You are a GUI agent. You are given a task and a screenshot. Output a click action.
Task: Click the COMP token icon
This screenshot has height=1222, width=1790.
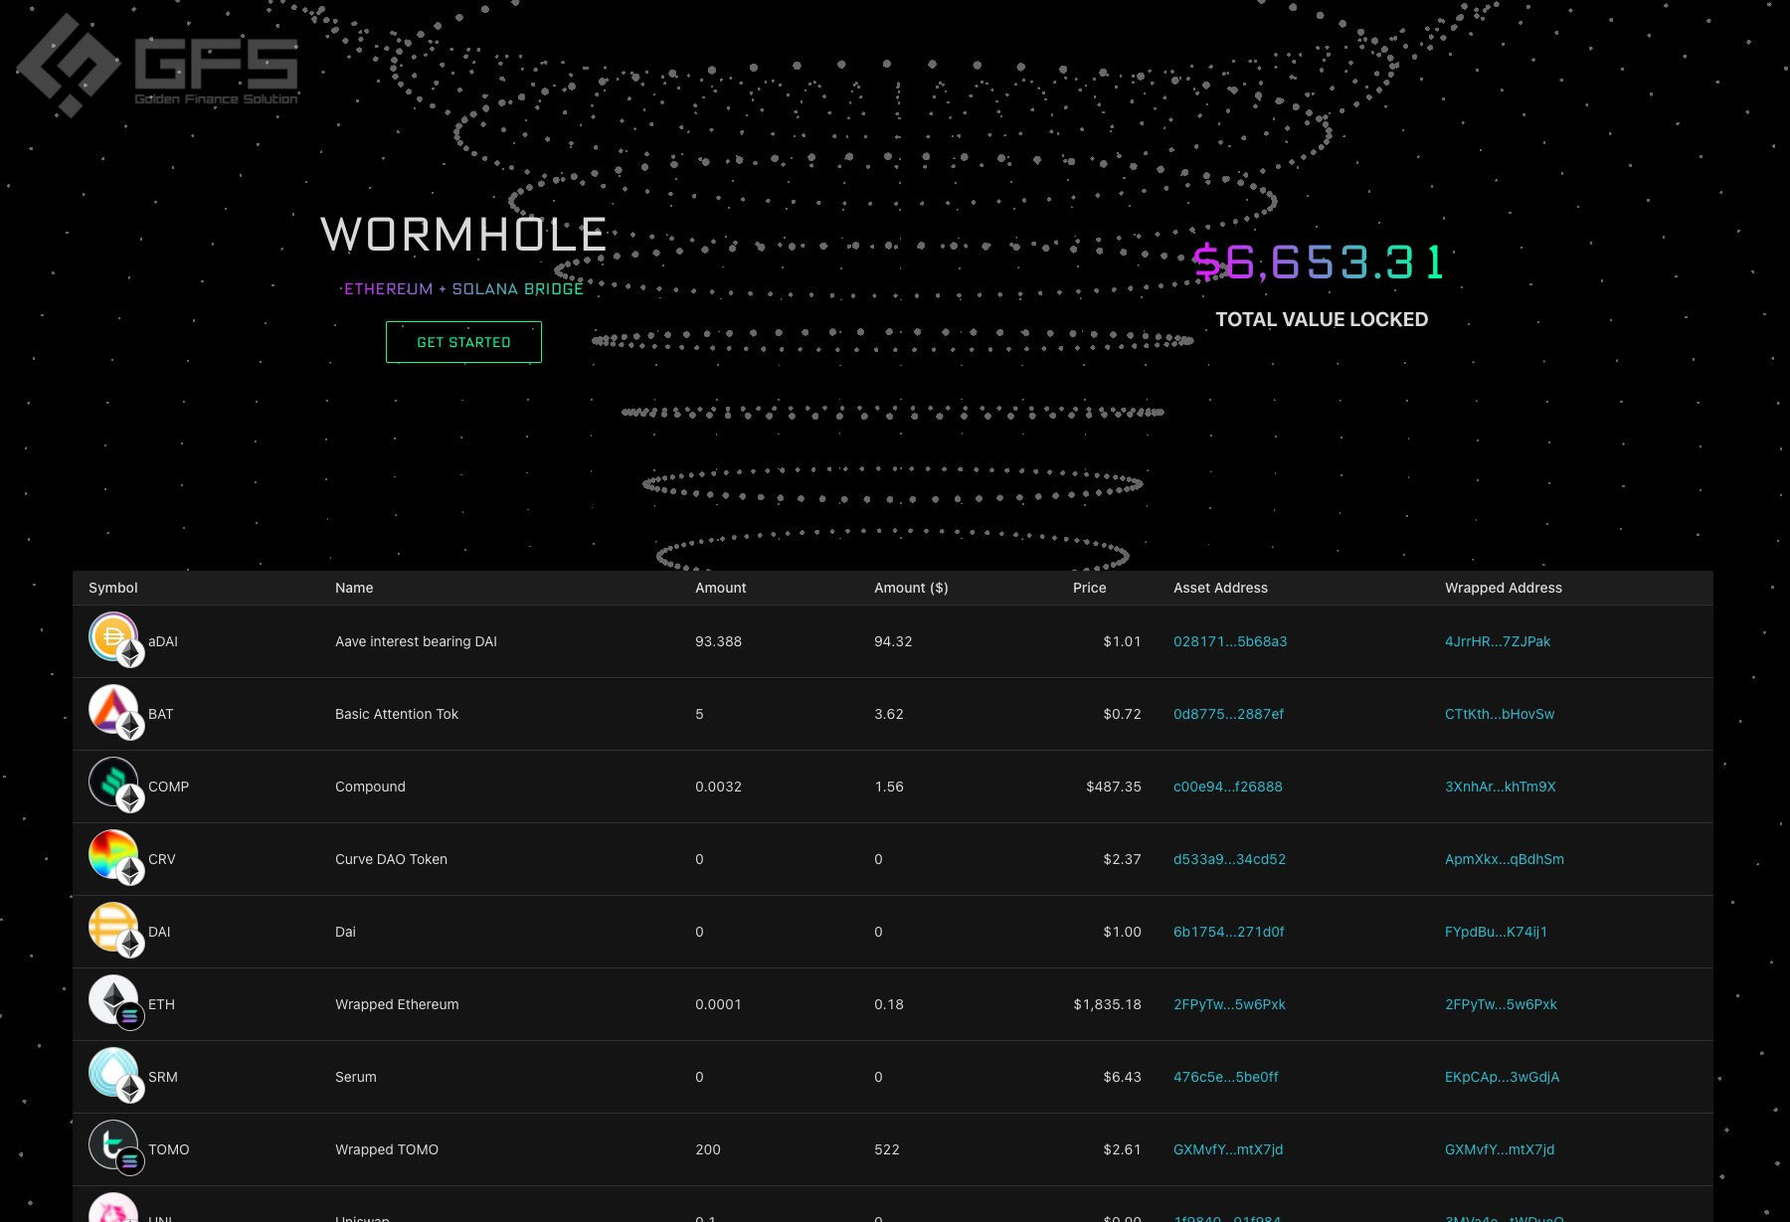coord(114,784)
